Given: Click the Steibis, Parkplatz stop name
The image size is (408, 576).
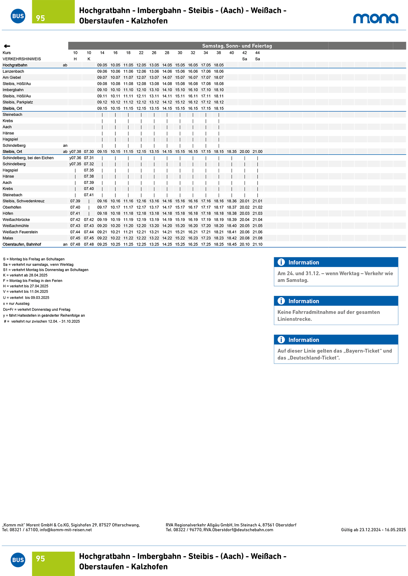Looking at the screenshot, I should pos(18,102).
